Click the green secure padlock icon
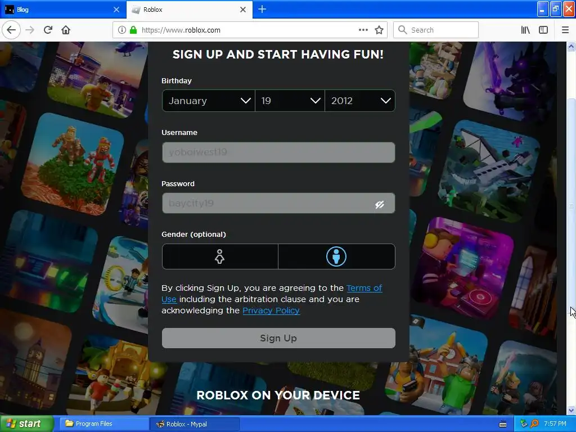The image size is (576, 432). tap(133, 30)
